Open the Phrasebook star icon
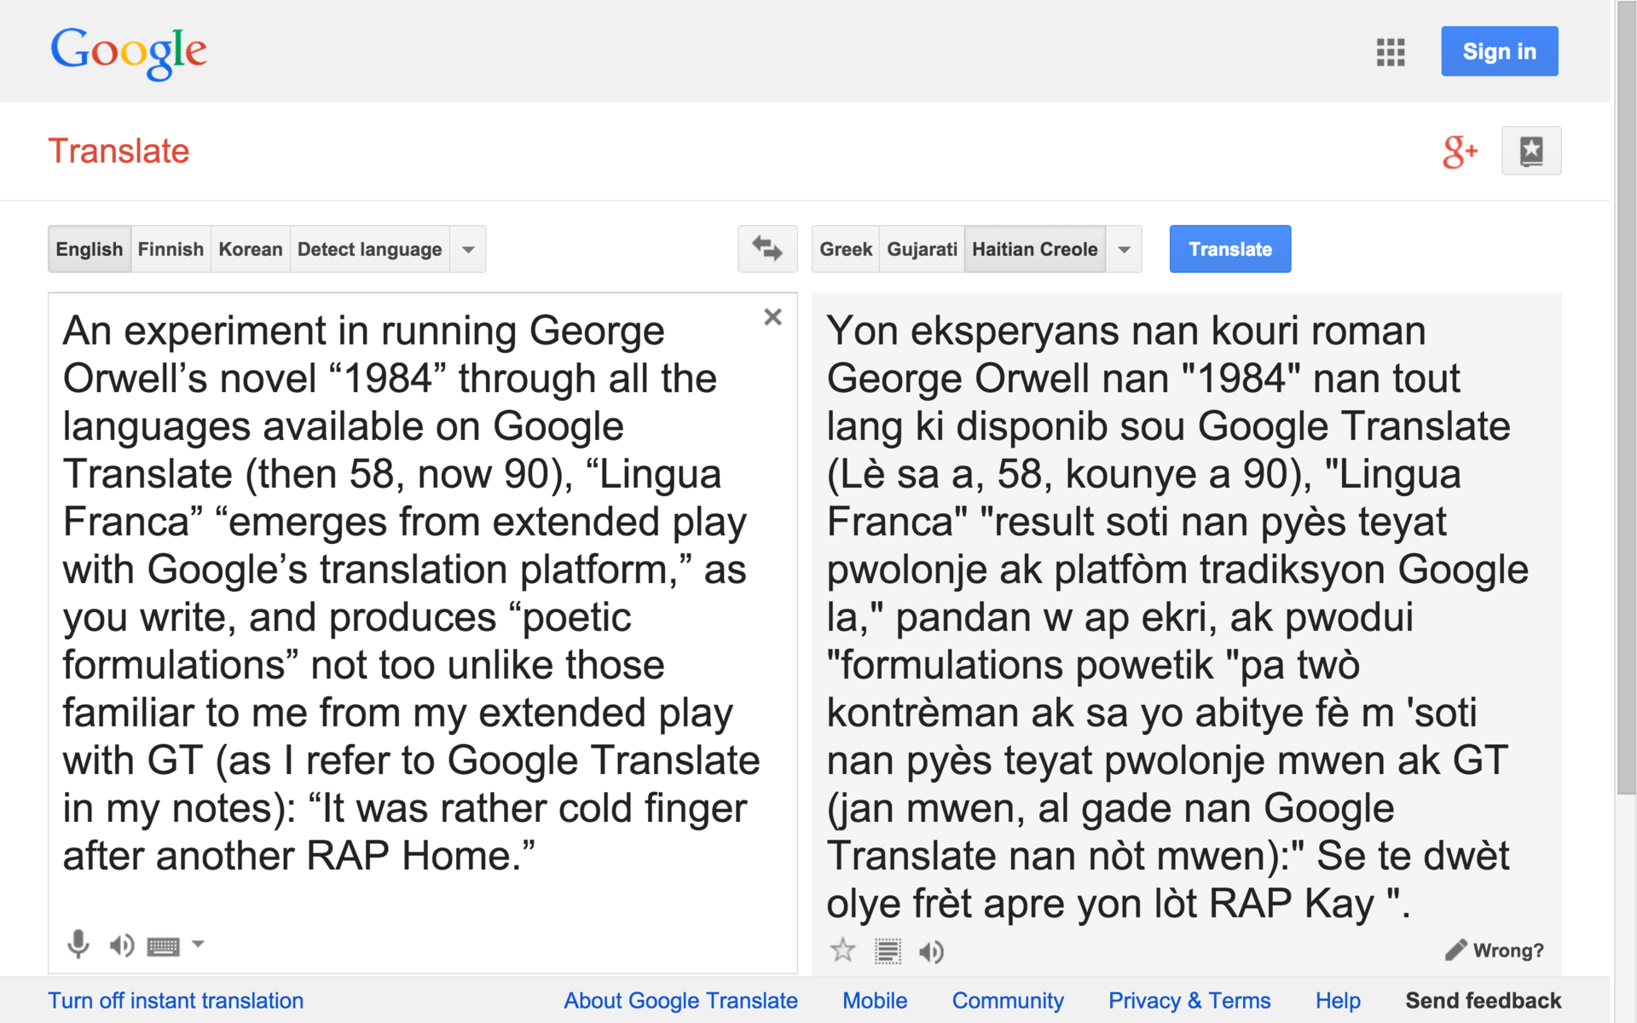The width and height of the screenshot is (1637, 1023). (x=1530, y=151)
